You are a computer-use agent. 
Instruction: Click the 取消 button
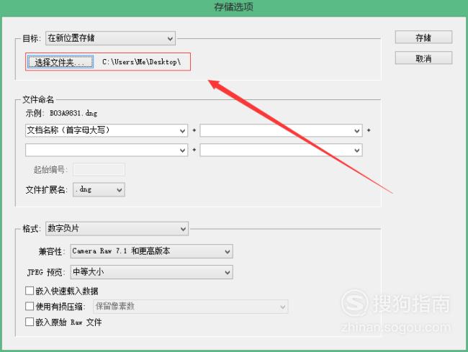point(423,58)
